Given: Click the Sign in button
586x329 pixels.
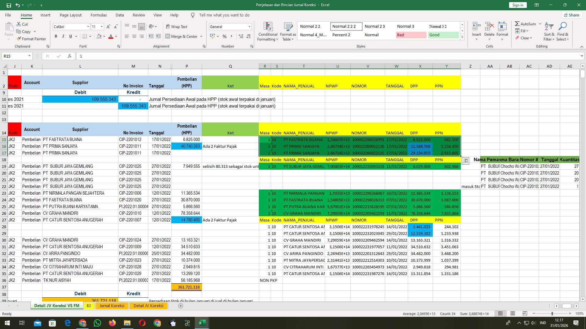Looking at the screenshot, I should pos(517,5).
